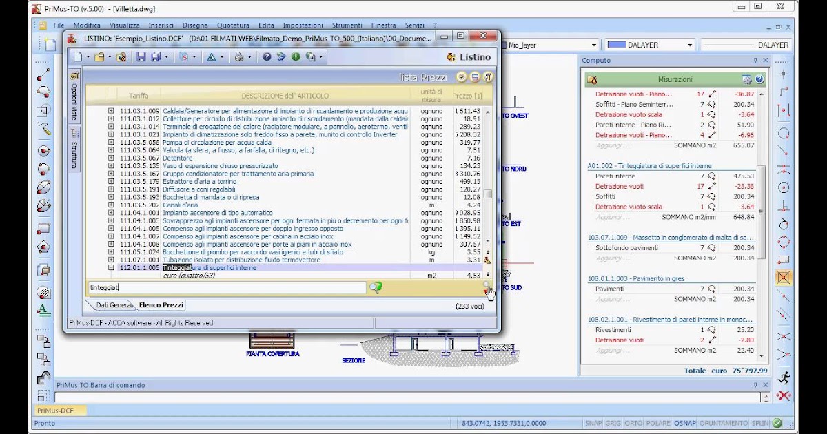Click the measure icon on Pavimenti row
This screenshot has width=827, height=434.
[x=712, y=289]
